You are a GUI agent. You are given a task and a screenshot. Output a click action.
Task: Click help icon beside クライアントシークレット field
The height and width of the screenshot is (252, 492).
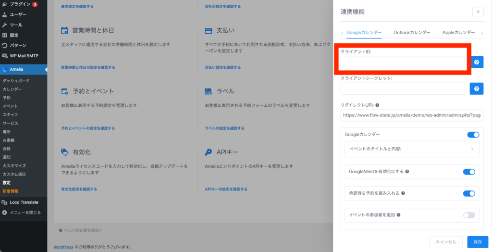pos(477,88)
